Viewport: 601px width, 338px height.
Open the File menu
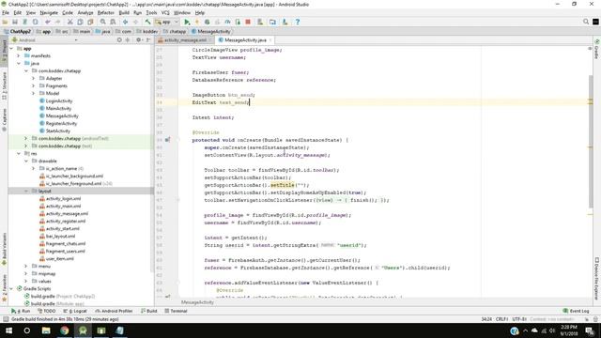click(6, 12)
